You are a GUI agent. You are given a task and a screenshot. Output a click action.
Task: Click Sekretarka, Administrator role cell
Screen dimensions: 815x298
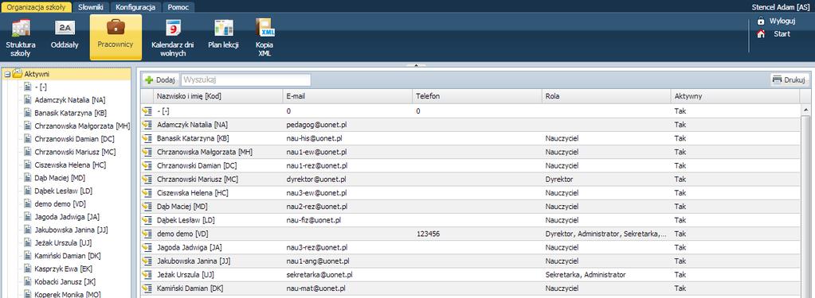click(x=606, y=275)
